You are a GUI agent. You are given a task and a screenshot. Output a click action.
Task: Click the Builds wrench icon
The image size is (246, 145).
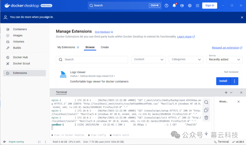[x=8, y=48]
